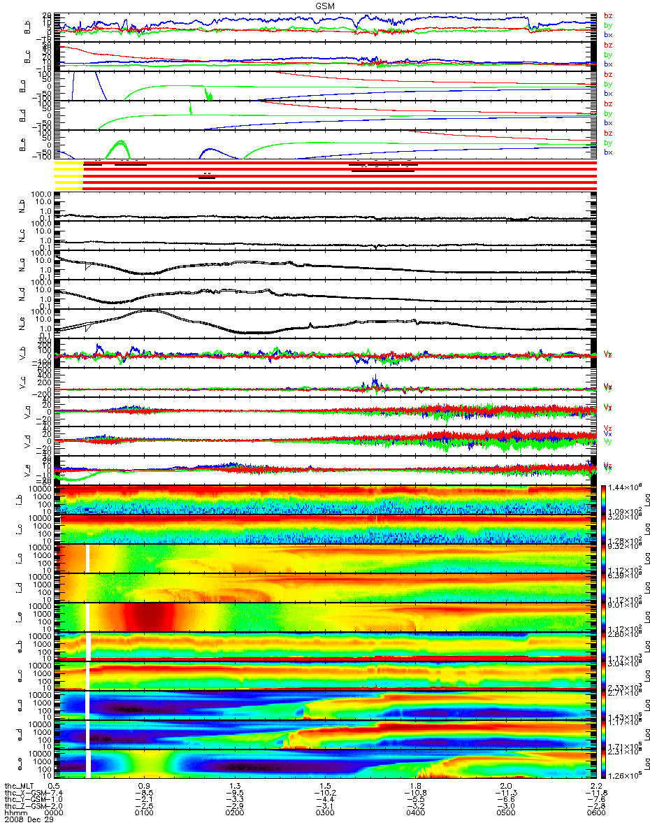The width and height of the screenshot is (650, 839).
Task: Click the 0300 time tick label
Action: (x=325, y=813)
